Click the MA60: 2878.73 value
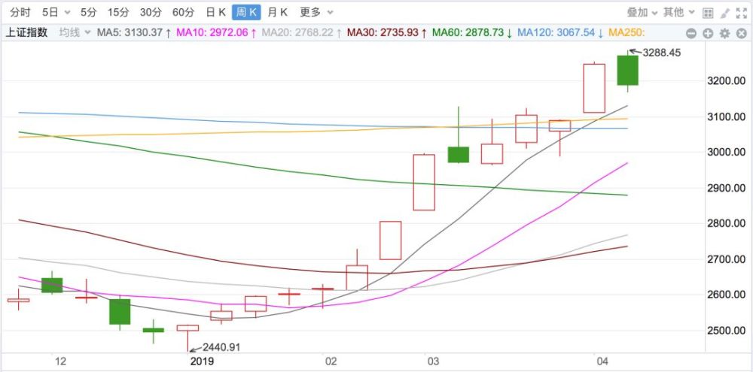Screen dimensions: 753x372 pos(472,33)
